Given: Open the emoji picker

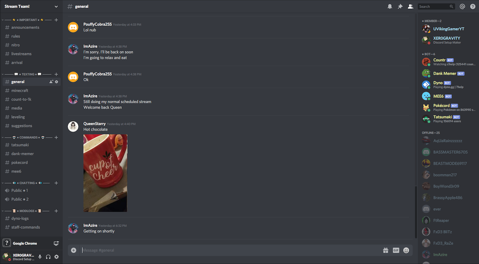Looking at the screenshot, I should pyautogui.click(x=406, y=250).
